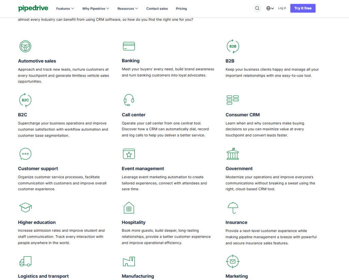Expand the Features dropdown menu
This screenshot has height=280, width=349.
(65, 9)
